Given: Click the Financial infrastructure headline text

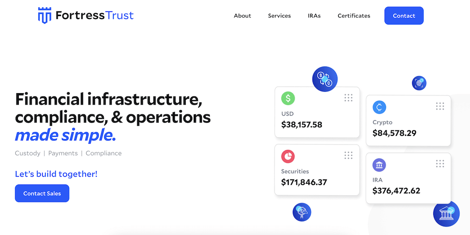Looking at the screenshot, I should [x=108, y=99].
